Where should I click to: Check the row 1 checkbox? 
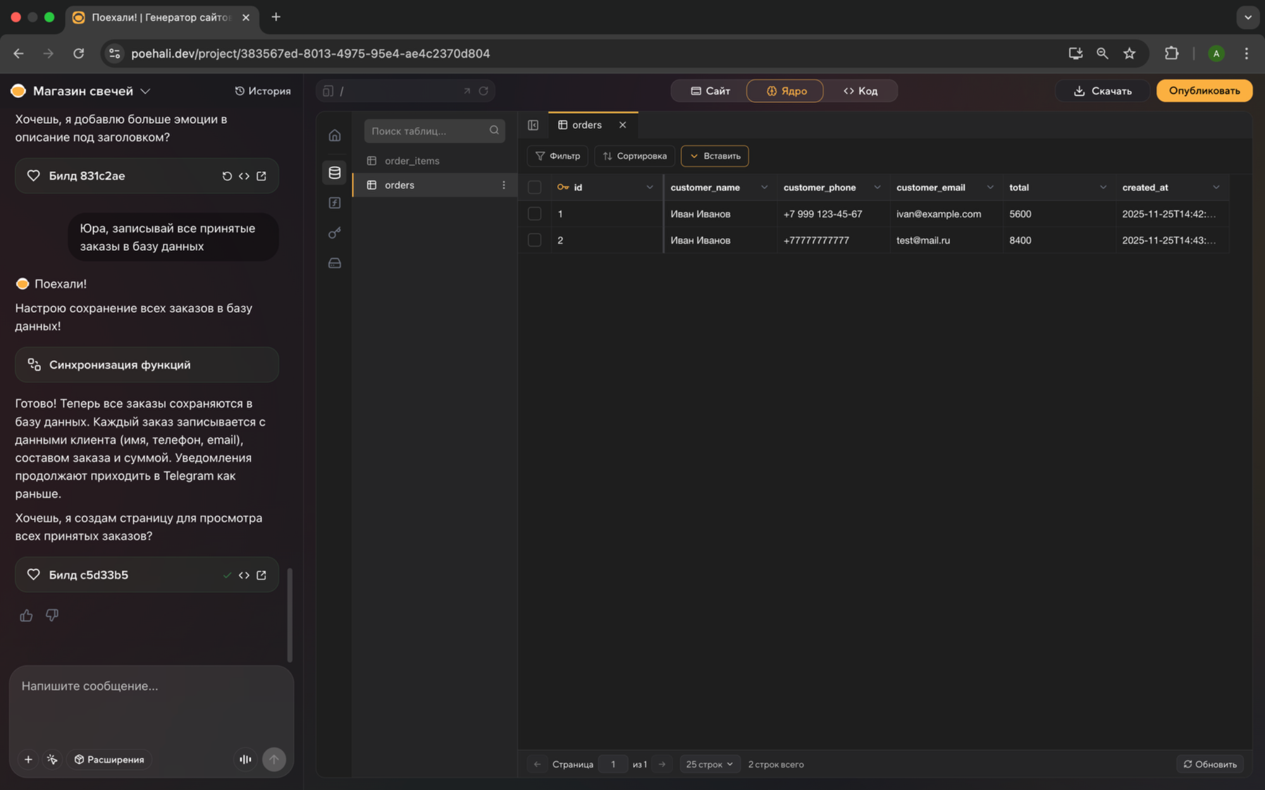[x=534, y=214]
